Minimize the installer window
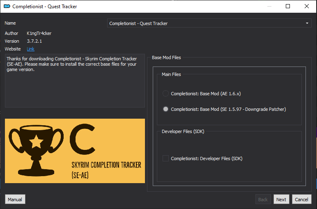The image size is (317, 209). coord(269,6)
